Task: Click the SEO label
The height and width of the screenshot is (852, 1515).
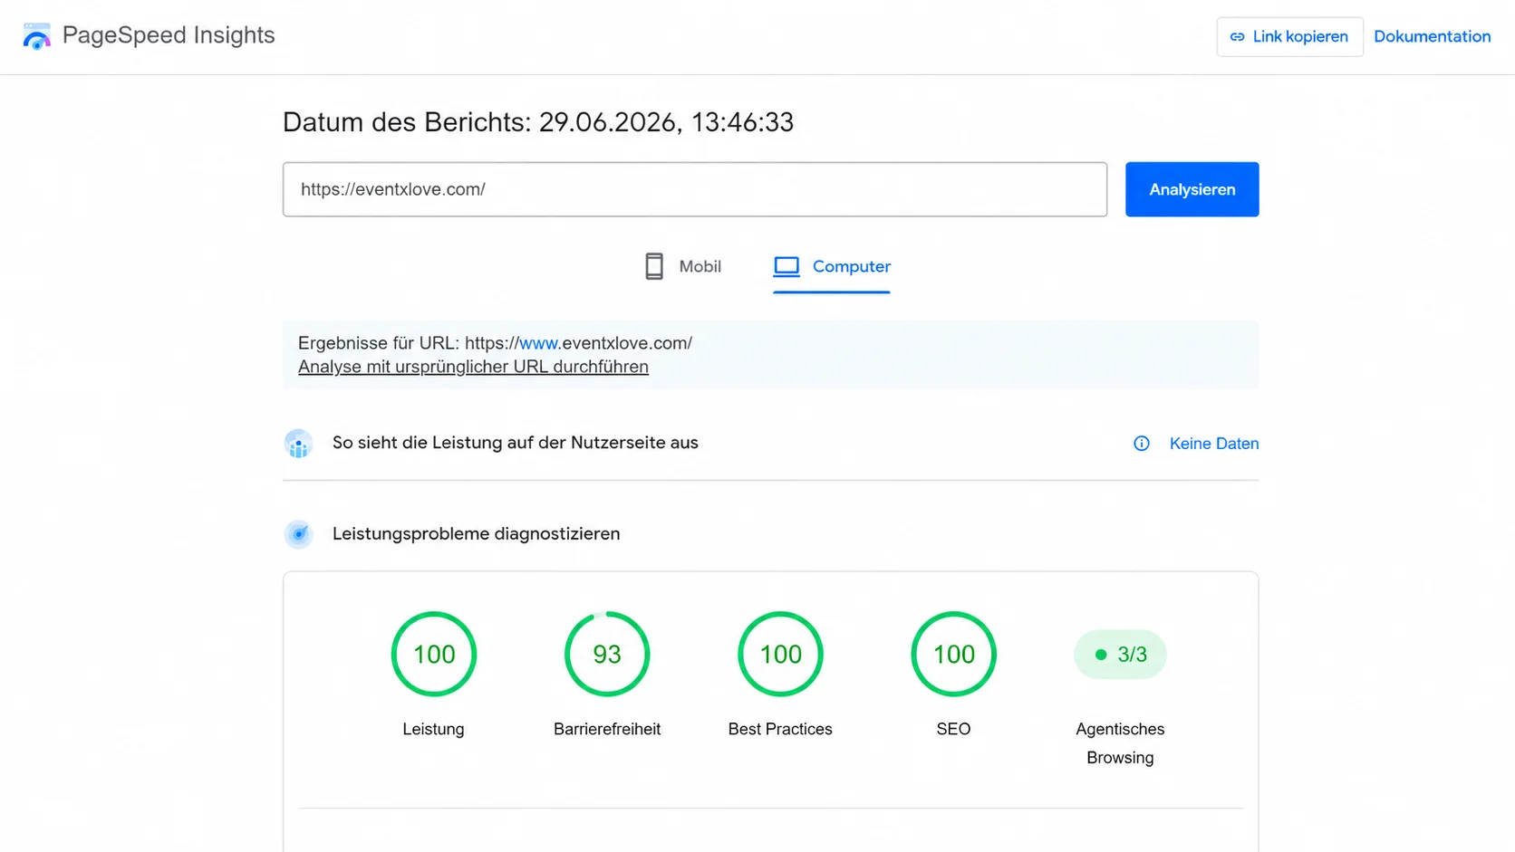Action: (x=953, y=729)
